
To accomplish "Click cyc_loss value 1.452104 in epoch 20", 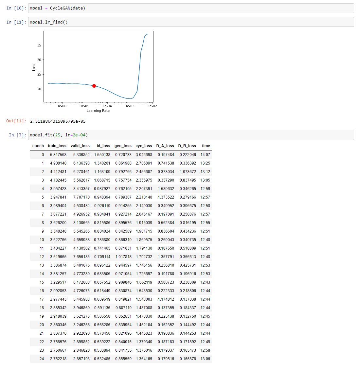I will pos(144,325).
